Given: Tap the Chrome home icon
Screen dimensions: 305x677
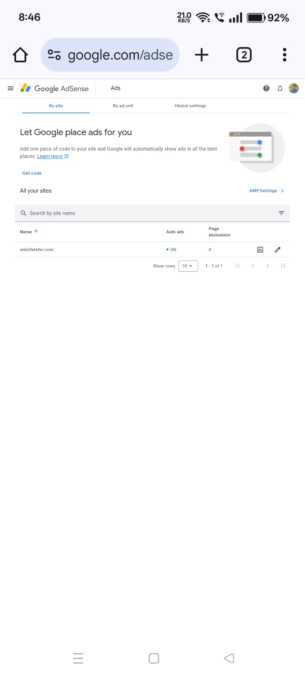Looking at the screenshot, I should (20, 55).
